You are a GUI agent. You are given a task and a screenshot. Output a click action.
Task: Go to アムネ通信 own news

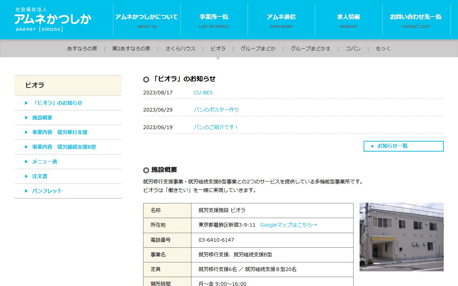[281, 19]
